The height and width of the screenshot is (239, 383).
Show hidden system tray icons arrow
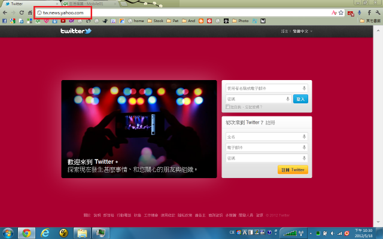311,234
